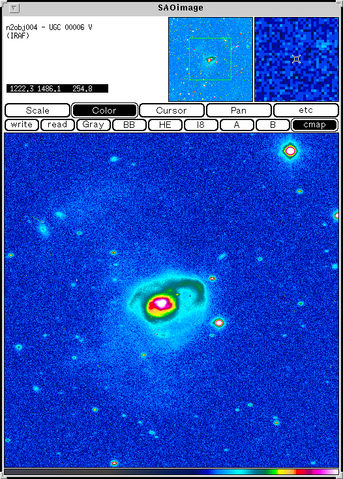Select the Gray colormap
This screenshot has width=343, height=479.
93,125
